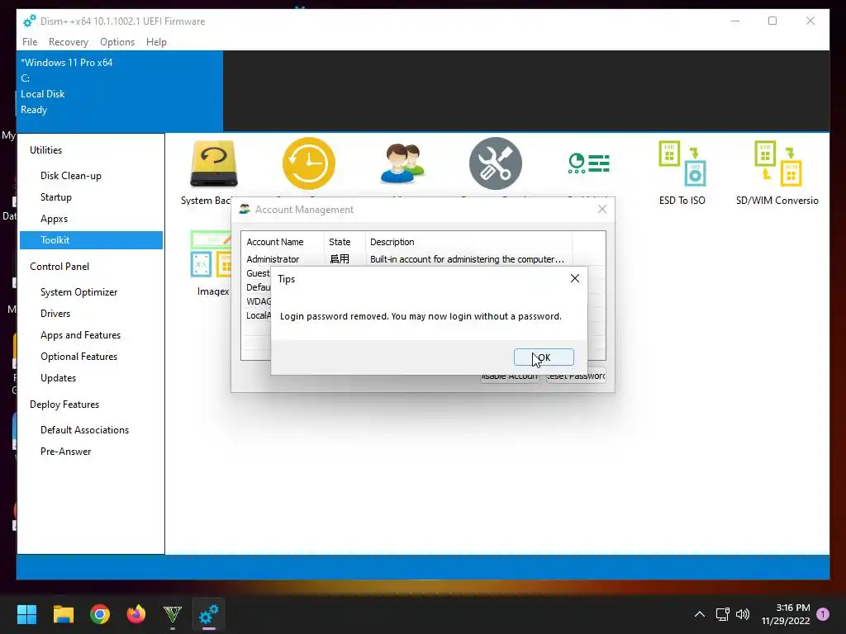Open the Recovery menu
The width and height of the screenshot is (846, 634).
click(68, 41)
